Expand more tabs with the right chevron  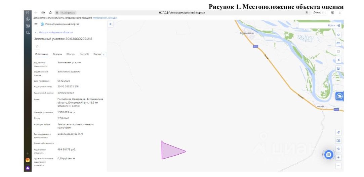pyautogui.click(x=104, y=54)
